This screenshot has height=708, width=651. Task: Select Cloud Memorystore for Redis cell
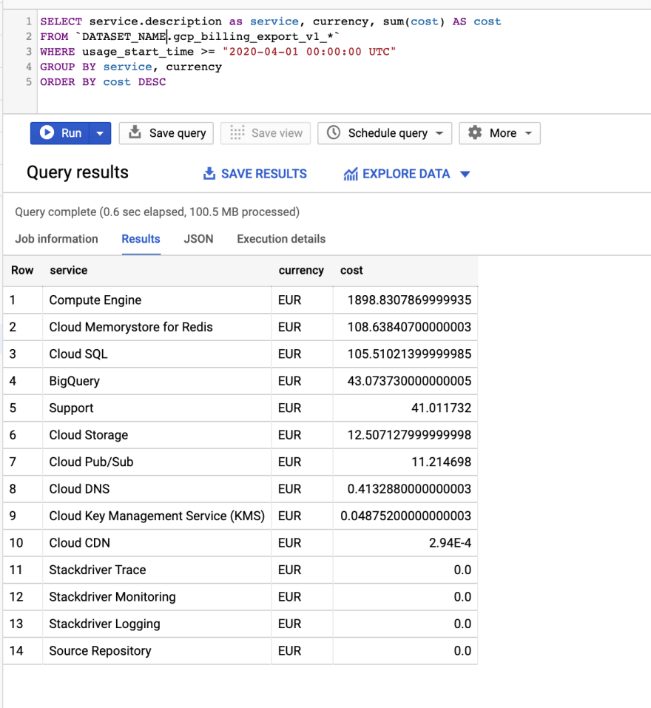point(157,327)
